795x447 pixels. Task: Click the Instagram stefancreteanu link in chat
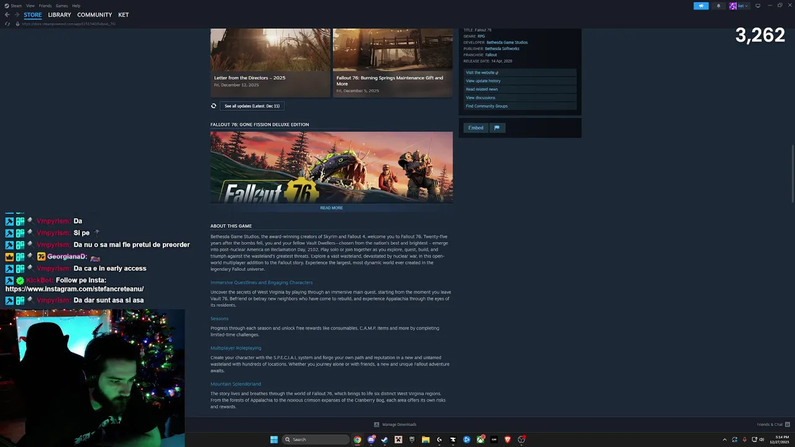pyautogui.click(x=75, y=289)
